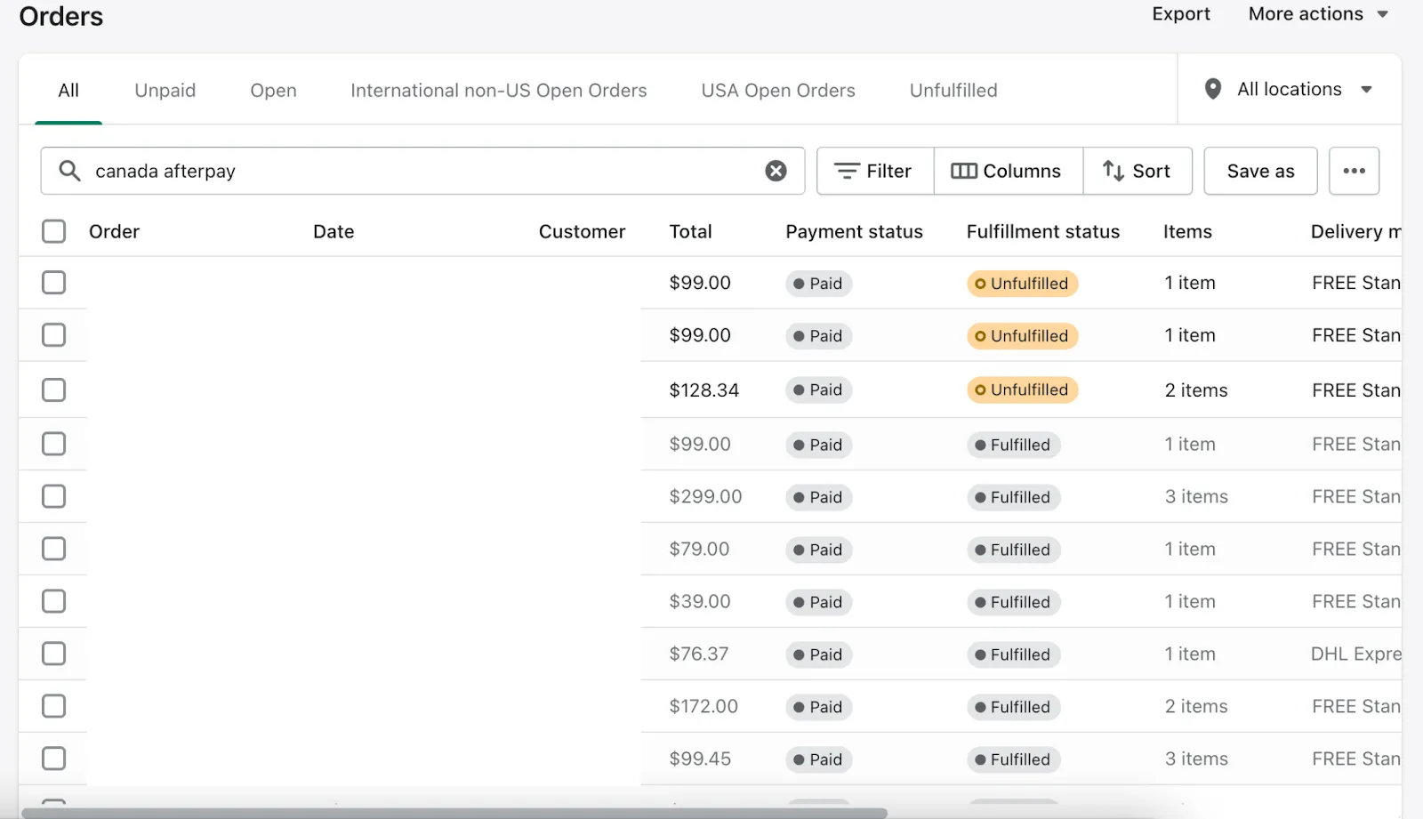Image resolution: width=1423 pixels, height=819 pixels.
Task: Switch to the Open tab
Action: [273, 90]
